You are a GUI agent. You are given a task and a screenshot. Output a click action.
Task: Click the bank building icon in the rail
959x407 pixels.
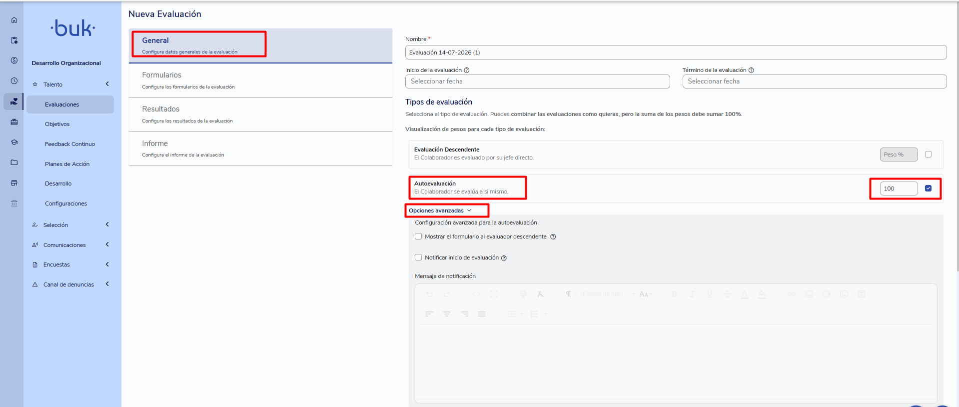(14, 203)
